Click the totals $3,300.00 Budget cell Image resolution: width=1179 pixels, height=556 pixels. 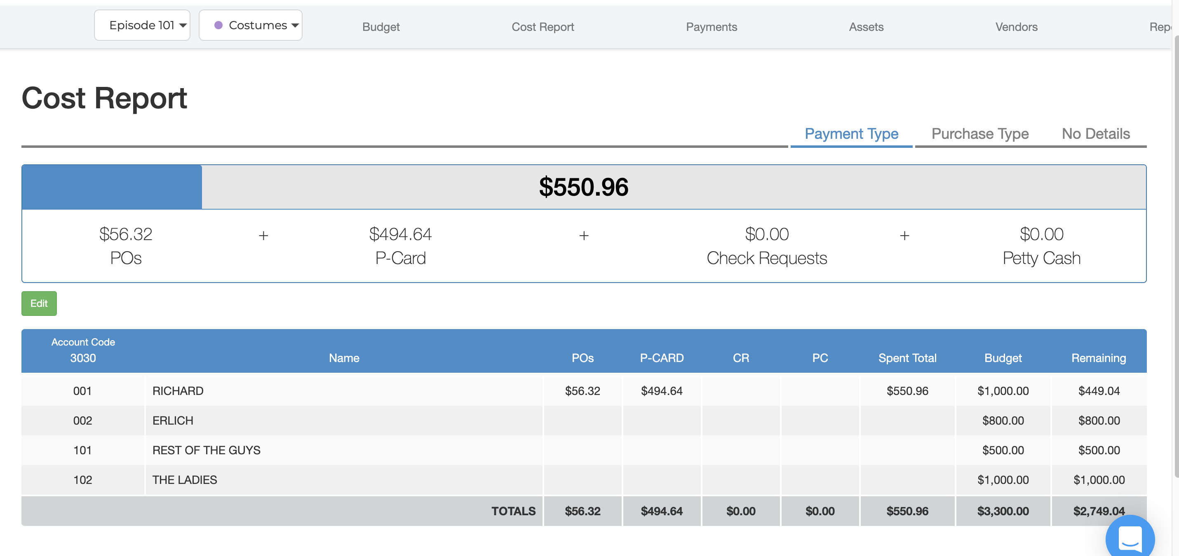[1003, 511]
